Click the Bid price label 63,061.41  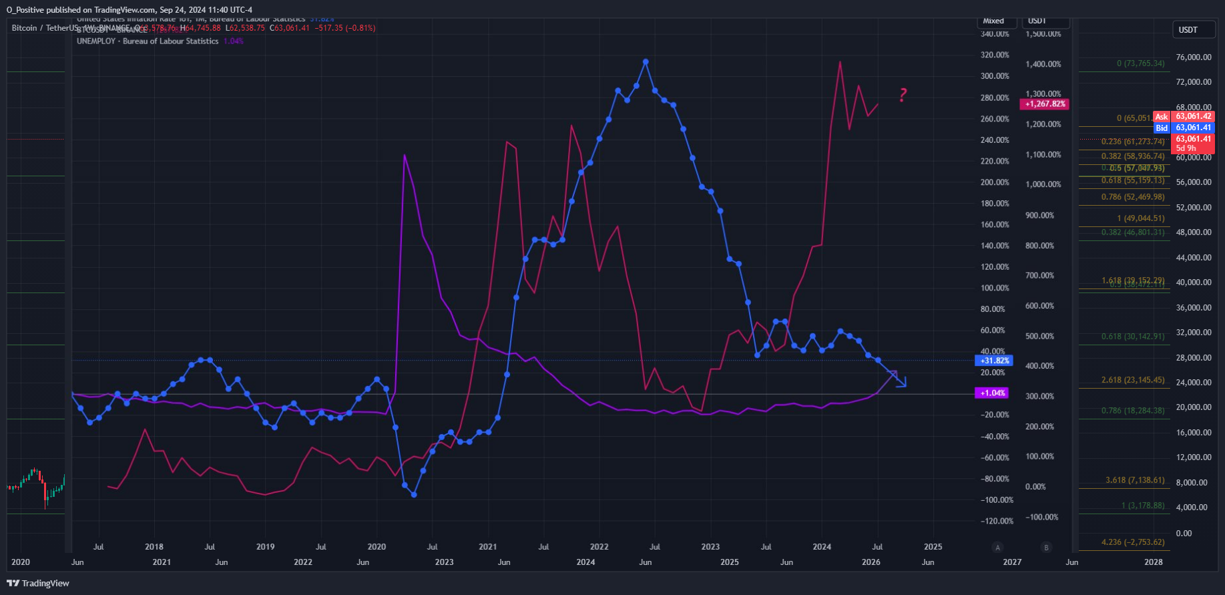(x=1184, y=128)
